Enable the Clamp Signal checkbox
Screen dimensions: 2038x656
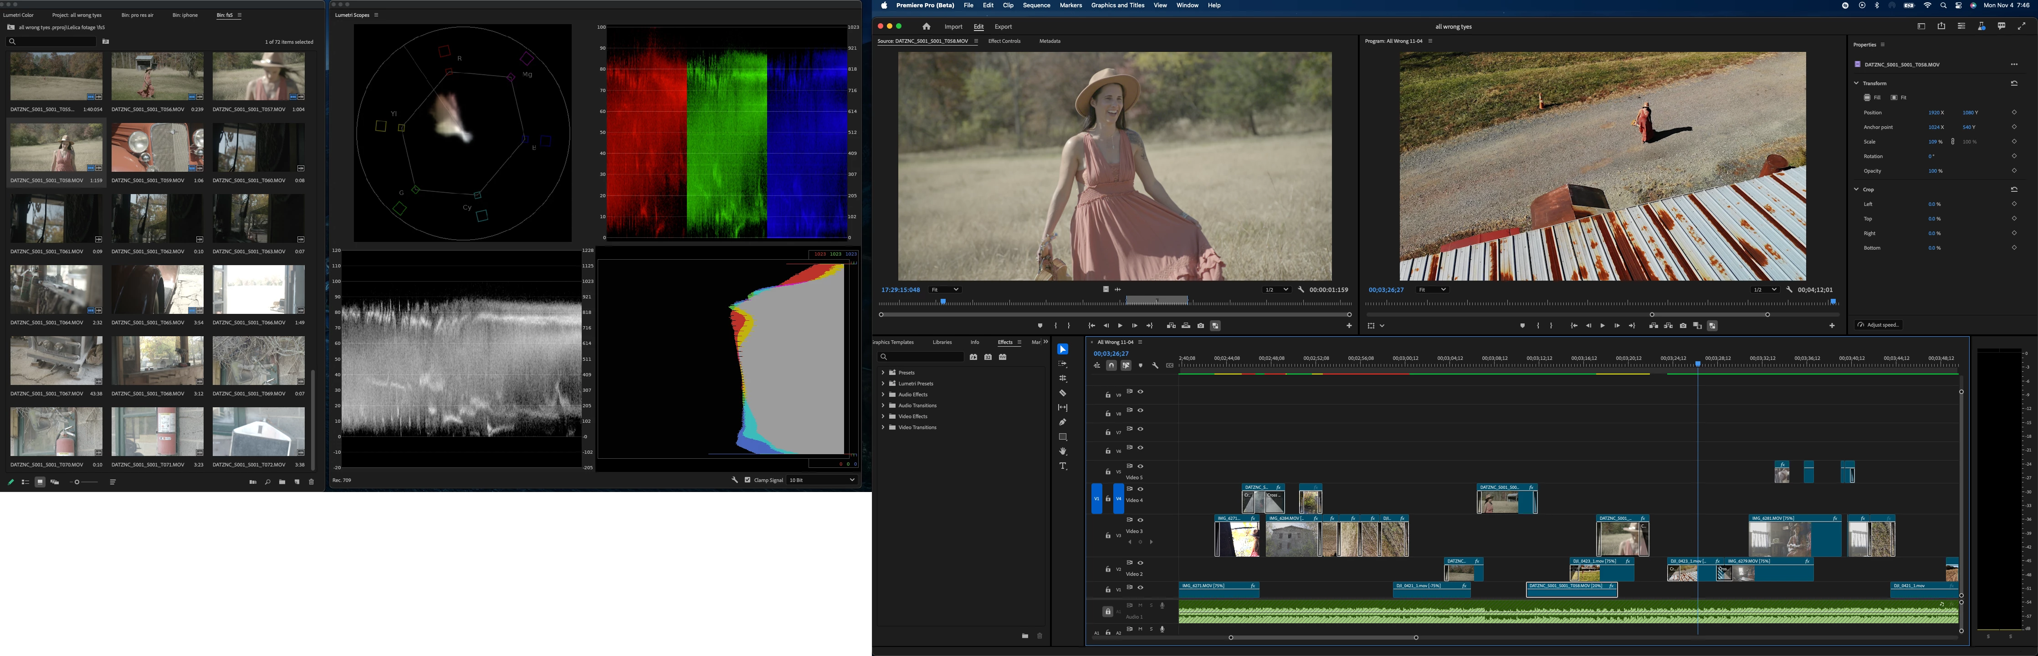(747, 480)
